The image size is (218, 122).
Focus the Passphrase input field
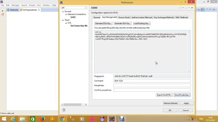(x=152, y=85)
